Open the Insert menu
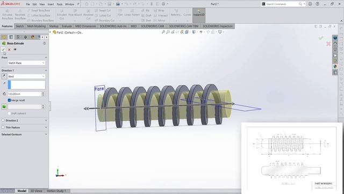The image size is (344, 194). (51, 4)
